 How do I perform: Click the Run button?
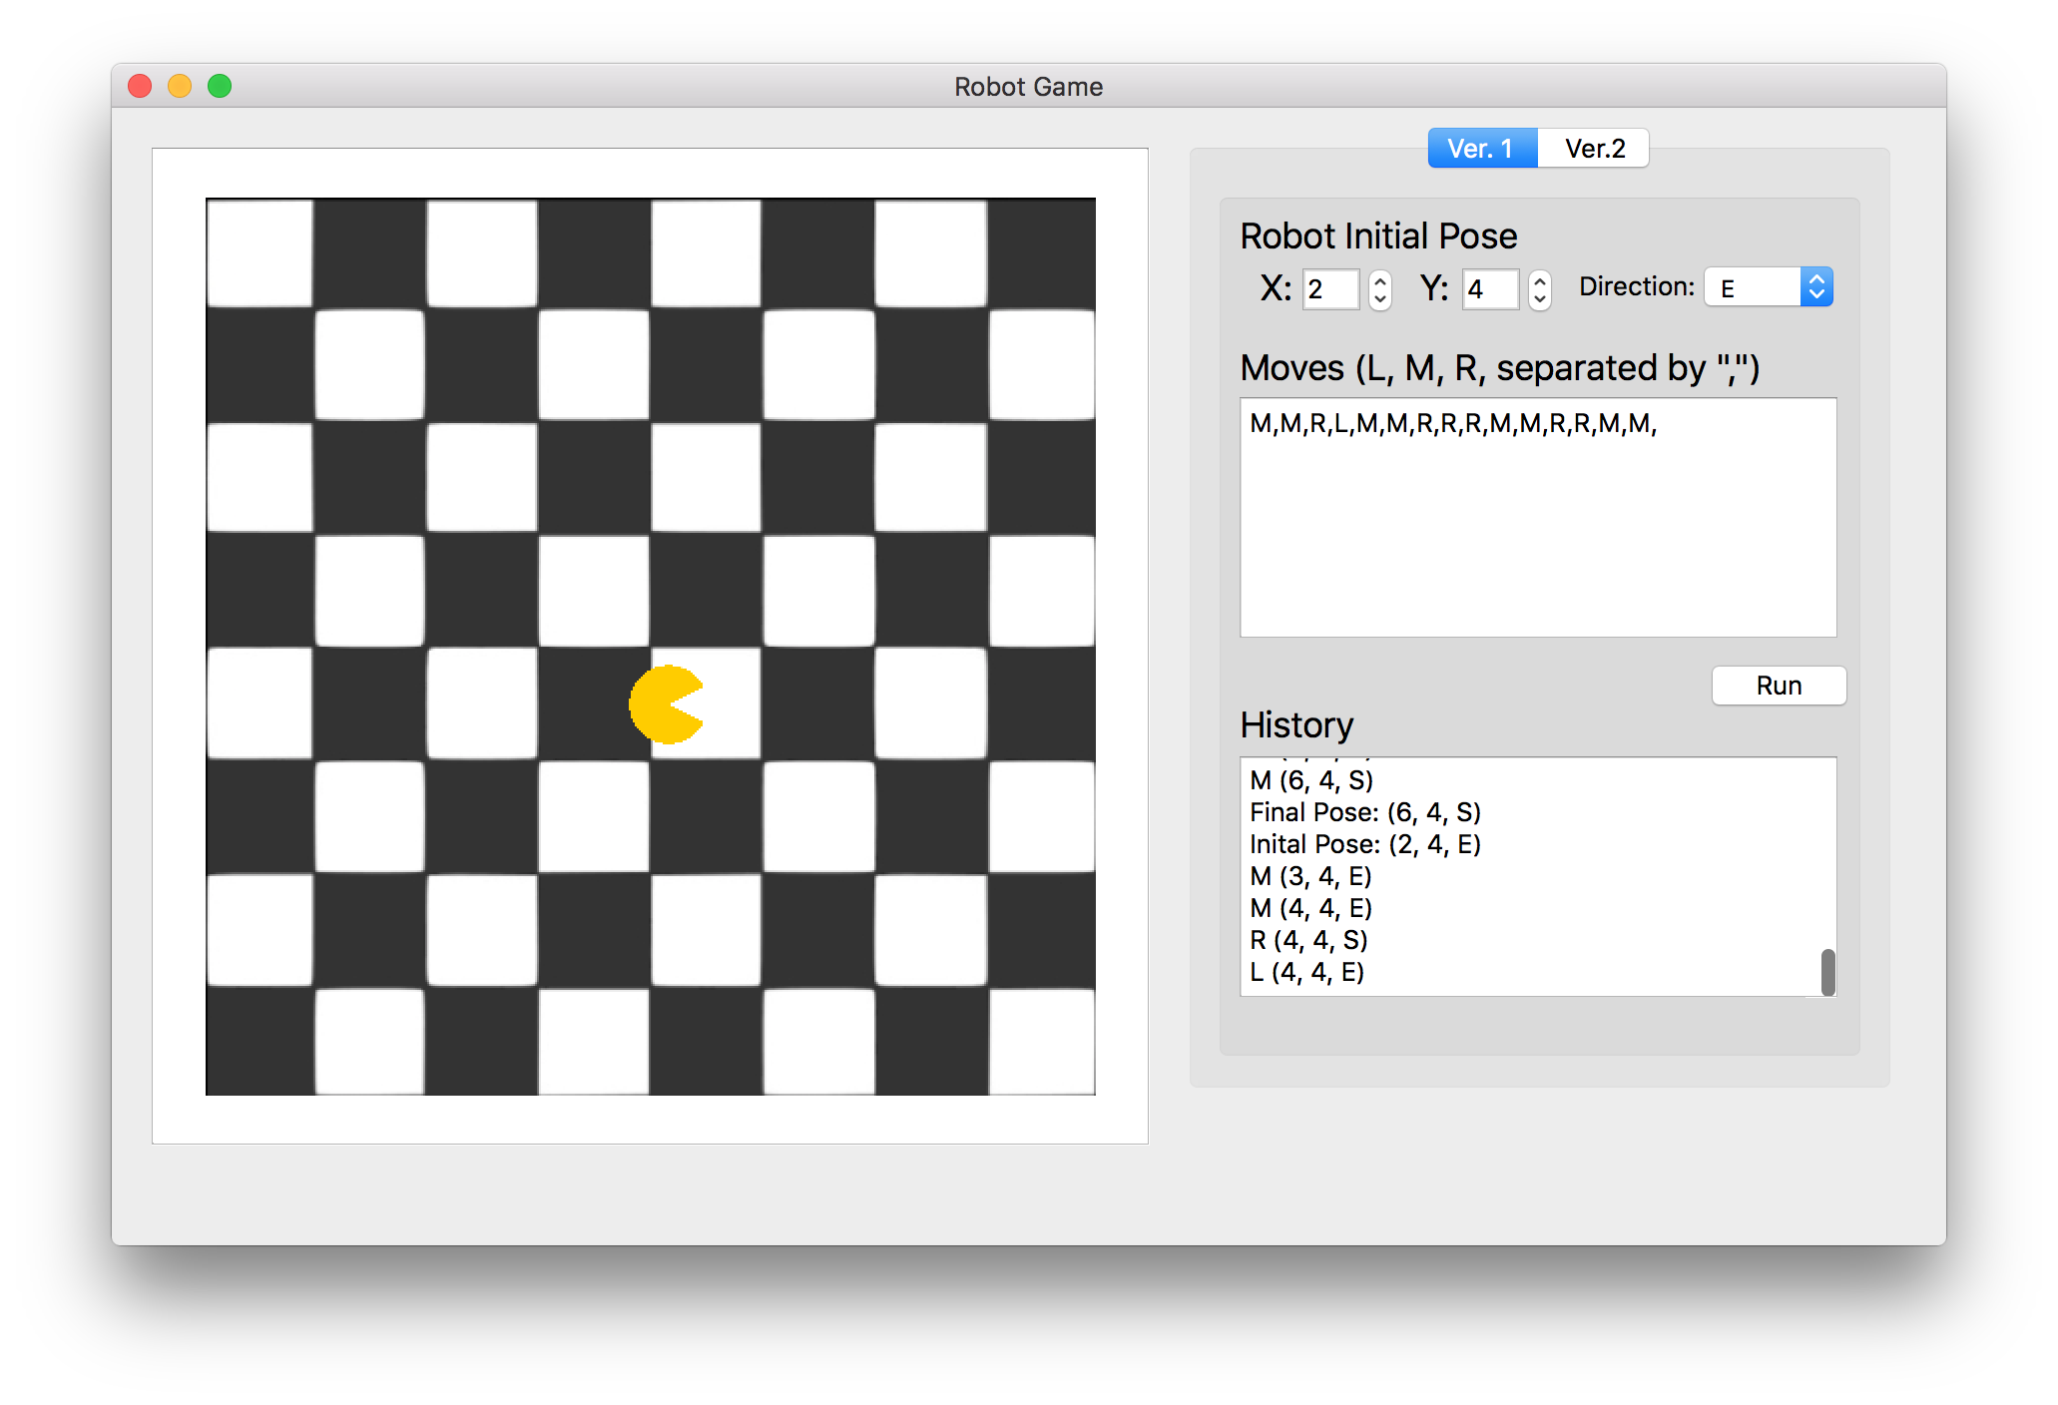(1779, 686)
